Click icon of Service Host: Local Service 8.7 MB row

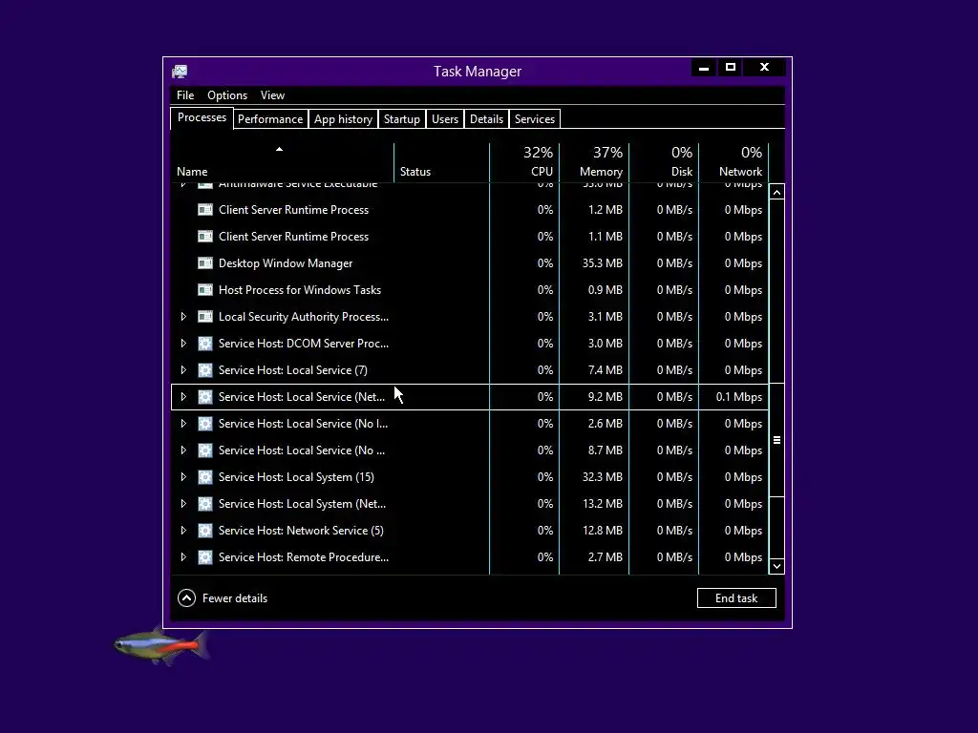tap(205, 450)
